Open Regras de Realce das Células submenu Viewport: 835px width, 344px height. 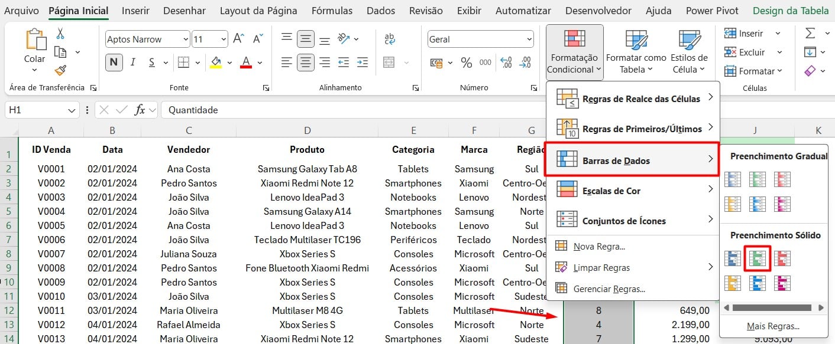point(632,99)
